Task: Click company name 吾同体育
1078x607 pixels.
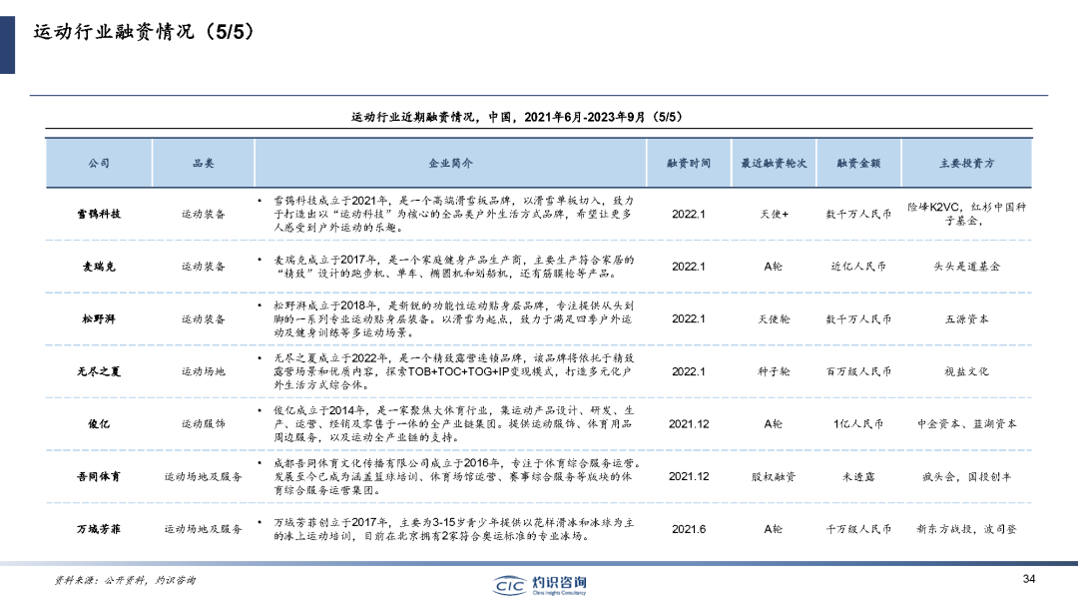Action: coord(99,476)
